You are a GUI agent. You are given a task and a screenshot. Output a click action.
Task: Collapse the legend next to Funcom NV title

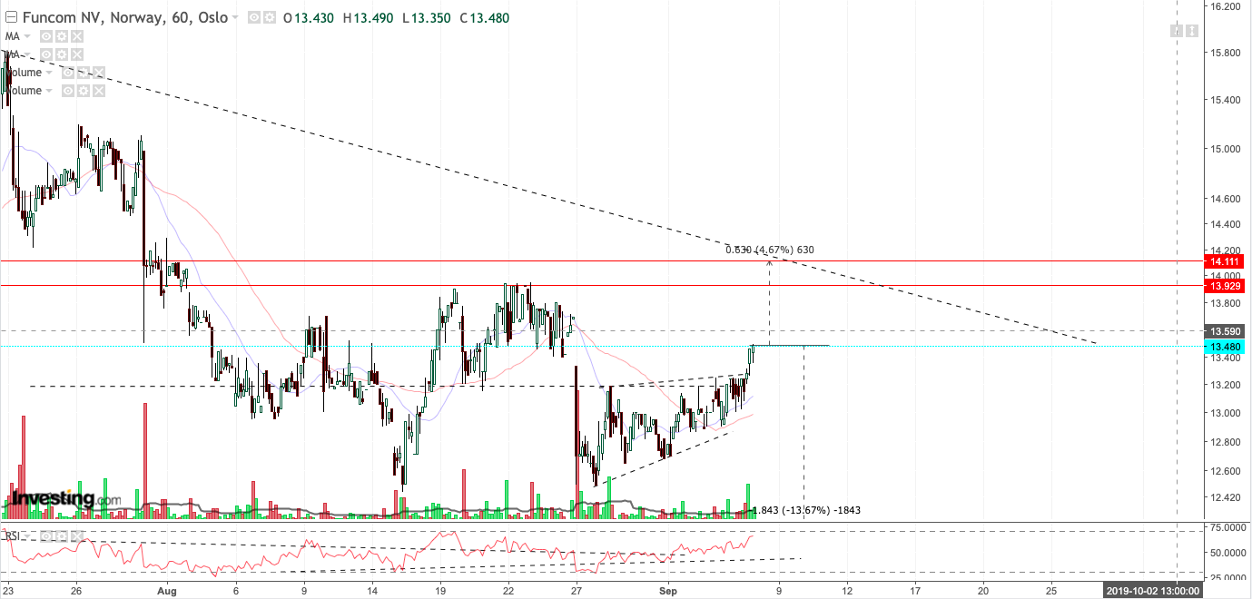tap(11, 17)
